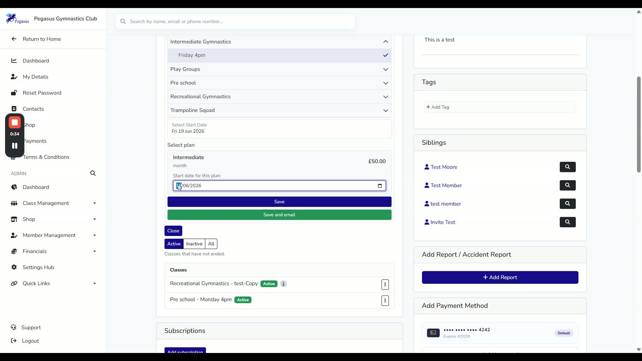Select the All classes filter
This screenshot has height=361, width=642.
coord(211,244)
